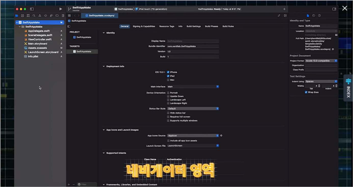
Task: Open editor options swap-arrows icon
Action: pos(279,15)
